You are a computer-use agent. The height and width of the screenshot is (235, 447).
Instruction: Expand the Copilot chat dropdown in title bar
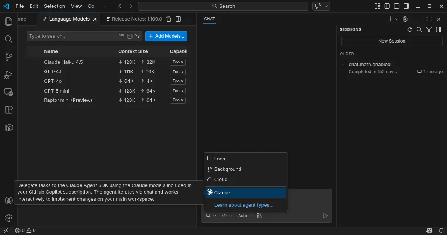click(x=327, y=6)
